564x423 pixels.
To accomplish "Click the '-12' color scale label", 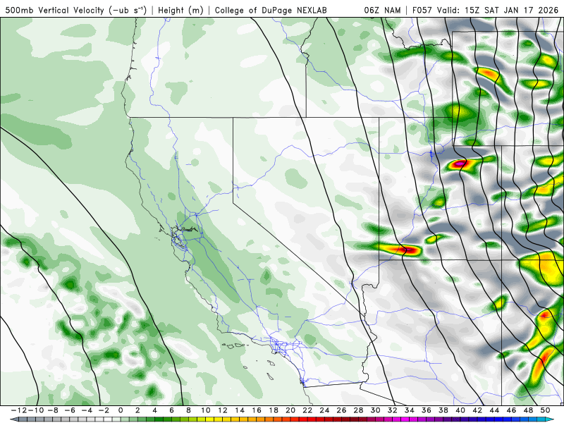I will tap(19, 410).
